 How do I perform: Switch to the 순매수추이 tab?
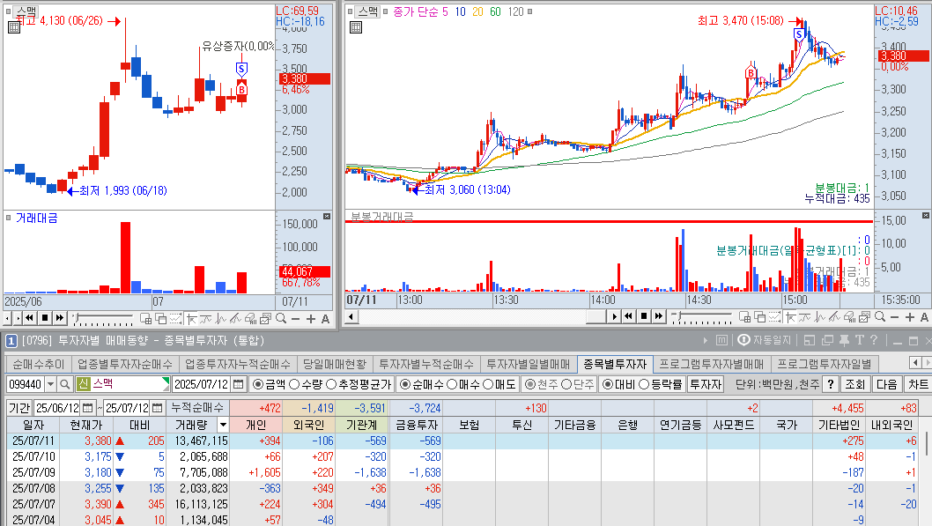39,364
